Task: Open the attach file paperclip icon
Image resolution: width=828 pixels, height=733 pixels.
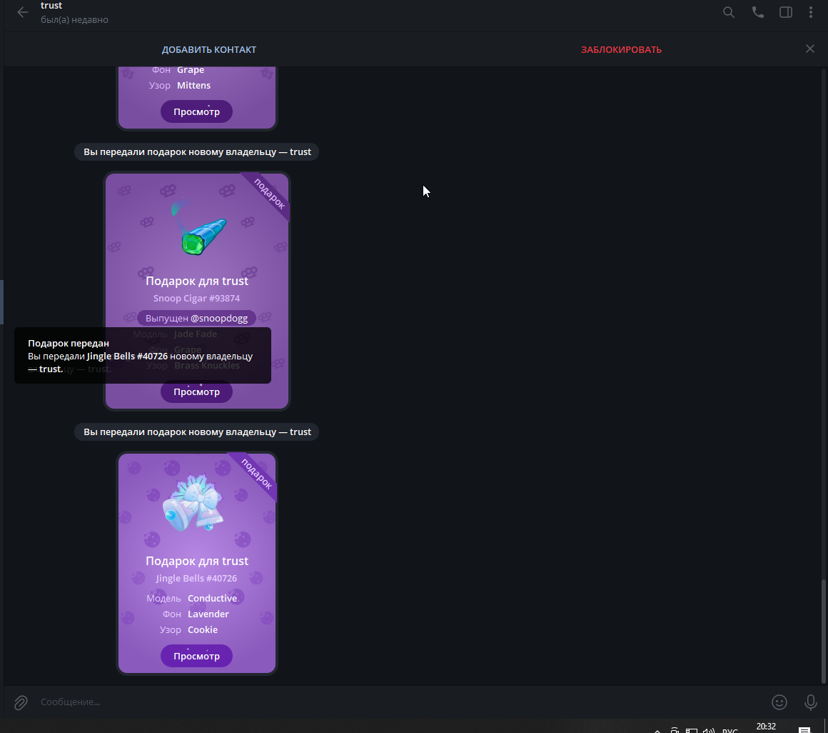Action: (x=21, y=702)
